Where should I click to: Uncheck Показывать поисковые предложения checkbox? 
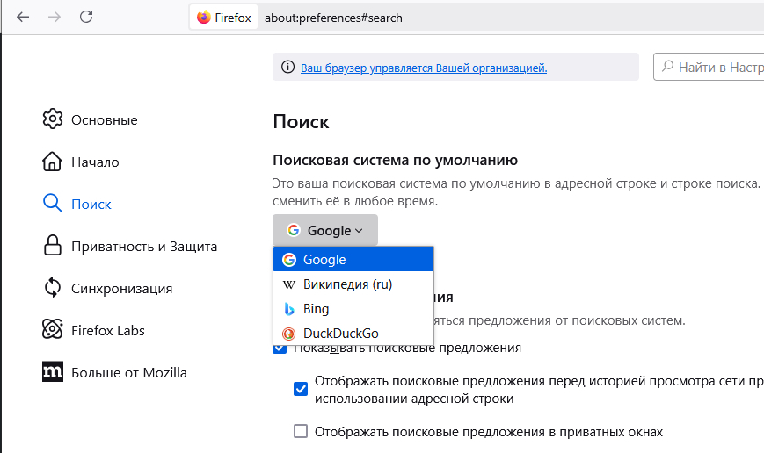pos(280,348)
